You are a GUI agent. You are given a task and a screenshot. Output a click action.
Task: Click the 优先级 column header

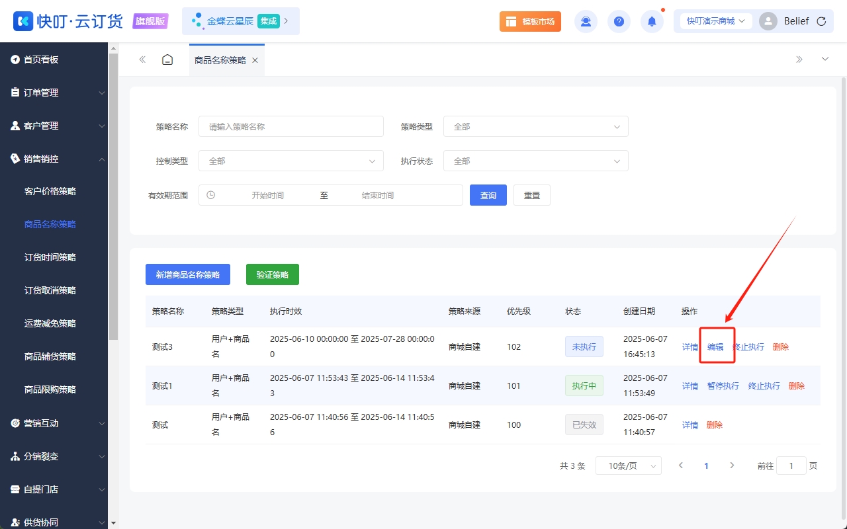[519, 311]
